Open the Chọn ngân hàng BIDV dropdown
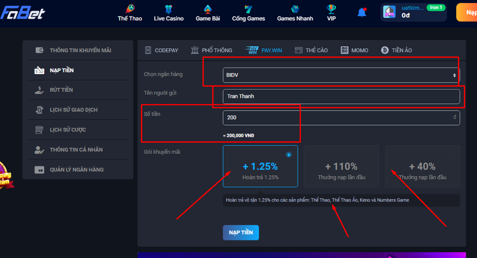This screenshot has height=258, width=477. (341, 75)
